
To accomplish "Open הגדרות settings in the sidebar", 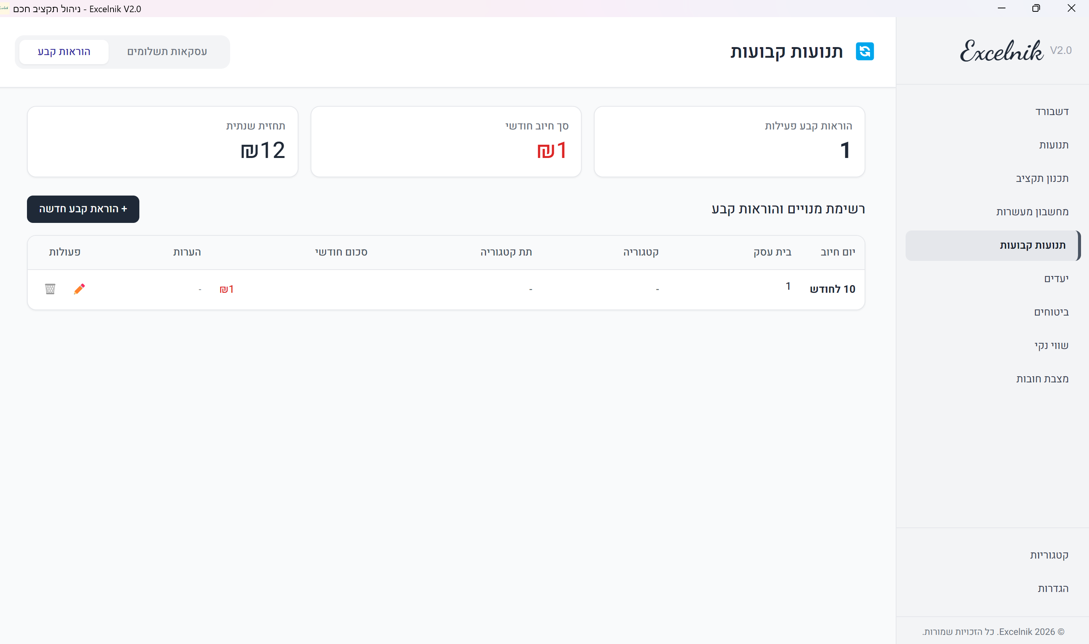I will (x=1053, y=589).
